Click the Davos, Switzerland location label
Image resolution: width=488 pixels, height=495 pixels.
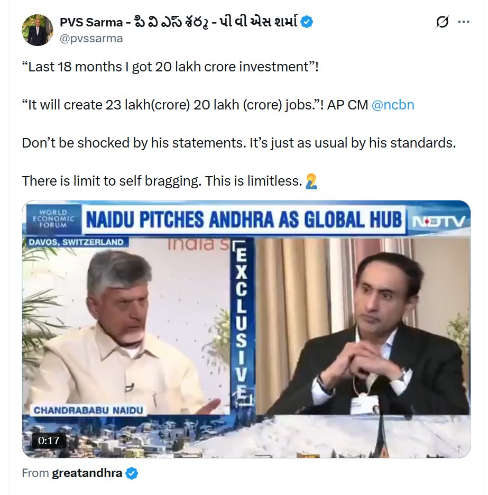[x=76, y=242]
